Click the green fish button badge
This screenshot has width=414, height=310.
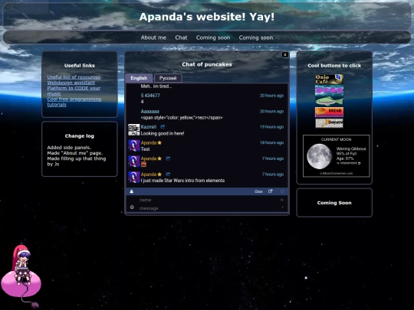[329, 101]
